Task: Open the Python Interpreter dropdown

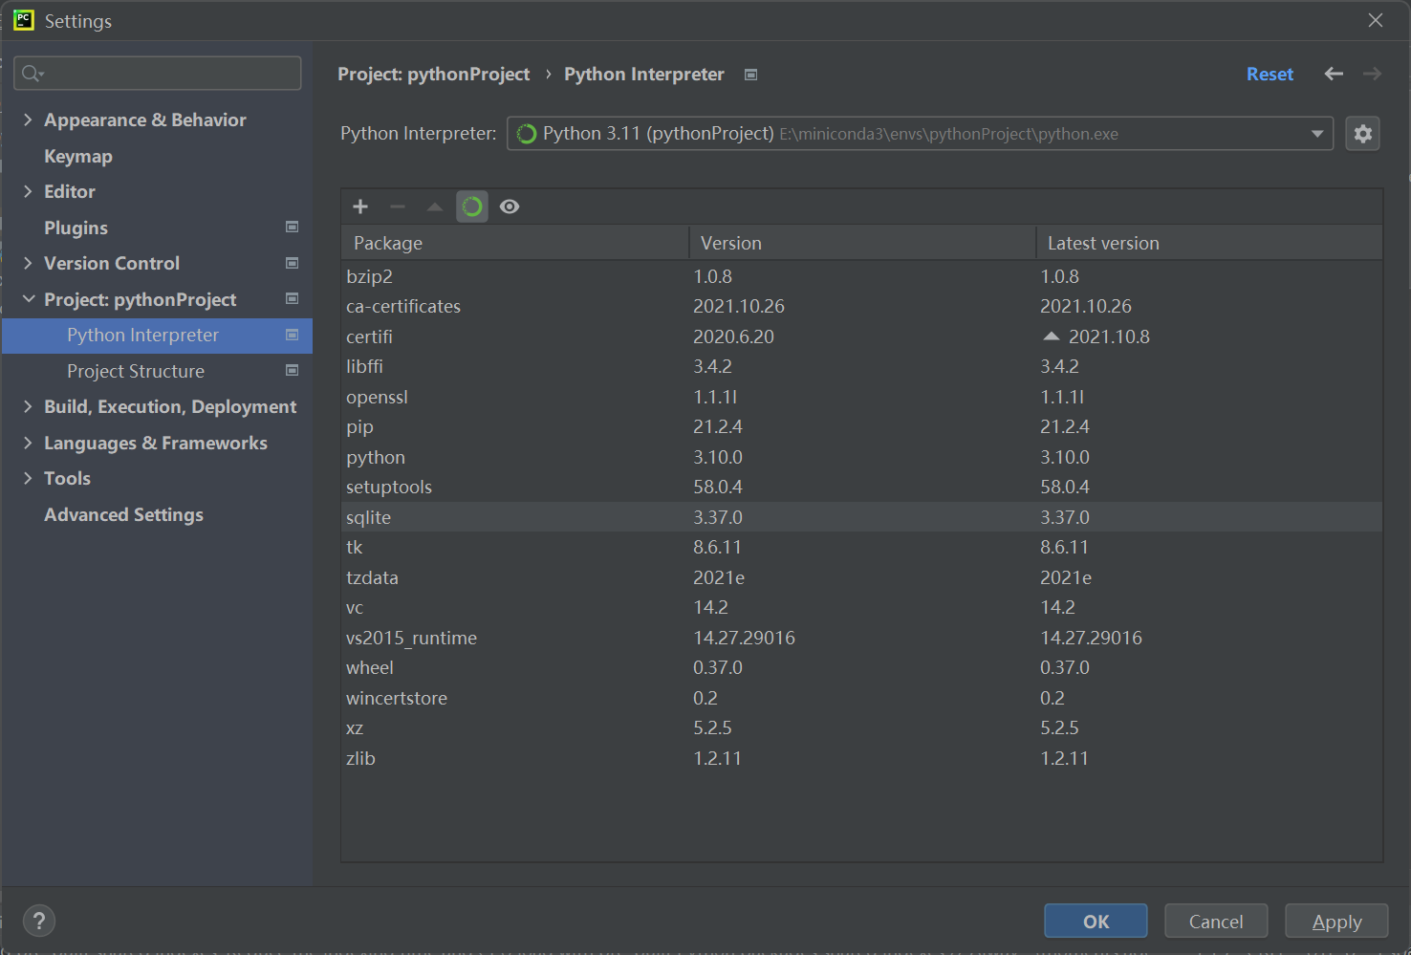Action: (1317, 133)
